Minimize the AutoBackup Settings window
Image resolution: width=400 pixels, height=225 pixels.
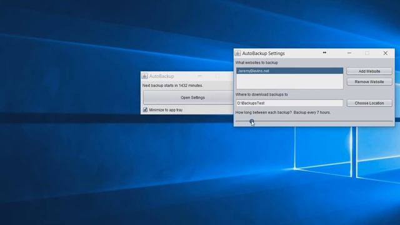349,53
